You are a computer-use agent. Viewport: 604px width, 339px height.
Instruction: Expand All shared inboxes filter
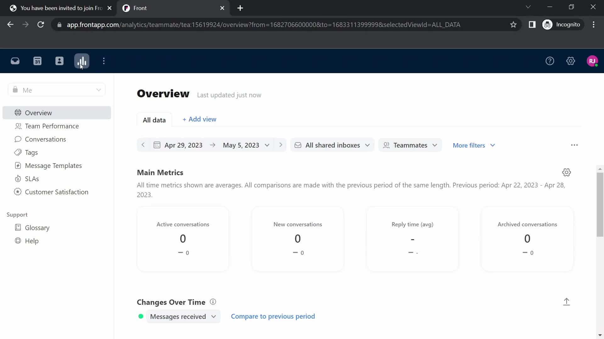(x=333, y=145)
